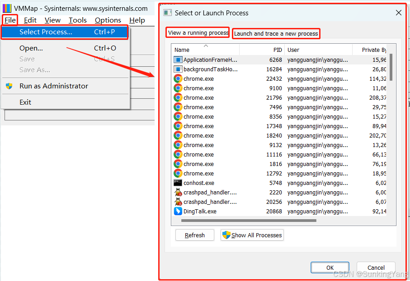Viewport: 410px width, 281px height.
Task: Close the Select or Launch Process dialog
Action: point(399,13)
